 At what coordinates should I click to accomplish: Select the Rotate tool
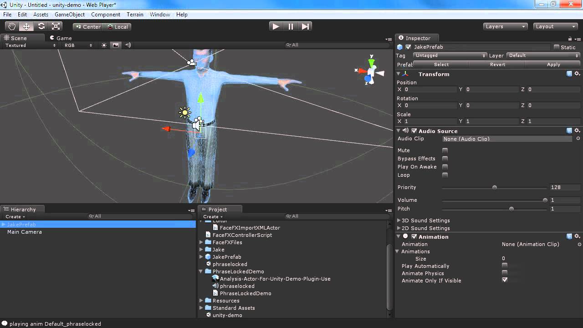41,26
